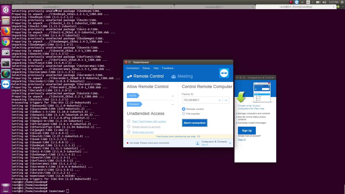Open the Trash icon in dock
Viewport: 345px width, 194px height.
pos(6,188)
